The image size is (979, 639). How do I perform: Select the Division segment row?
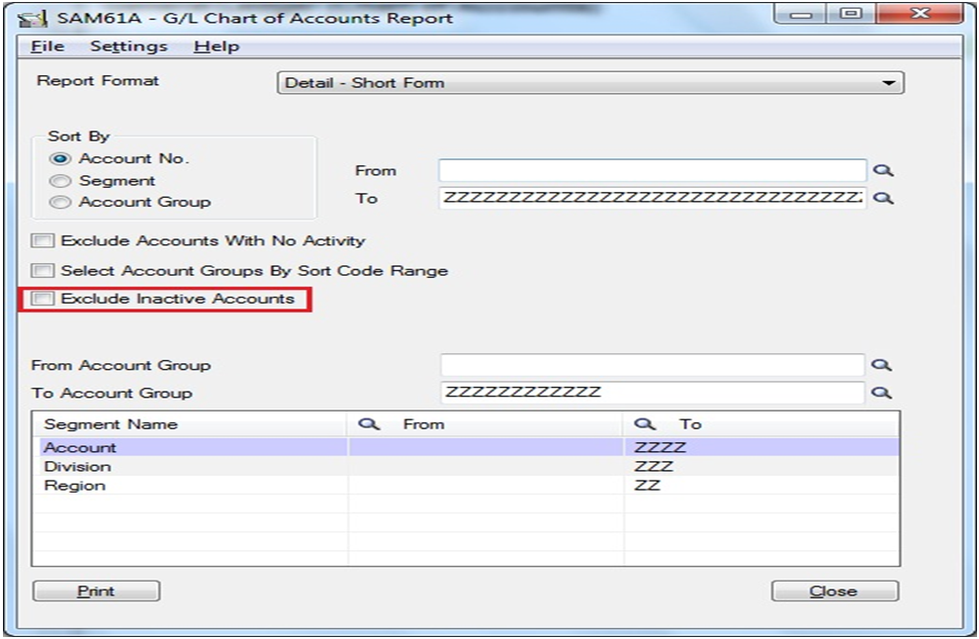[x=465, y=467]
